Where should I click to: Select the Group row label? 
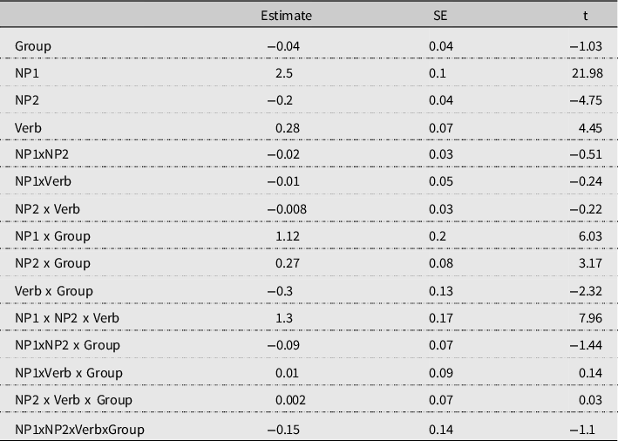point(32,44)
